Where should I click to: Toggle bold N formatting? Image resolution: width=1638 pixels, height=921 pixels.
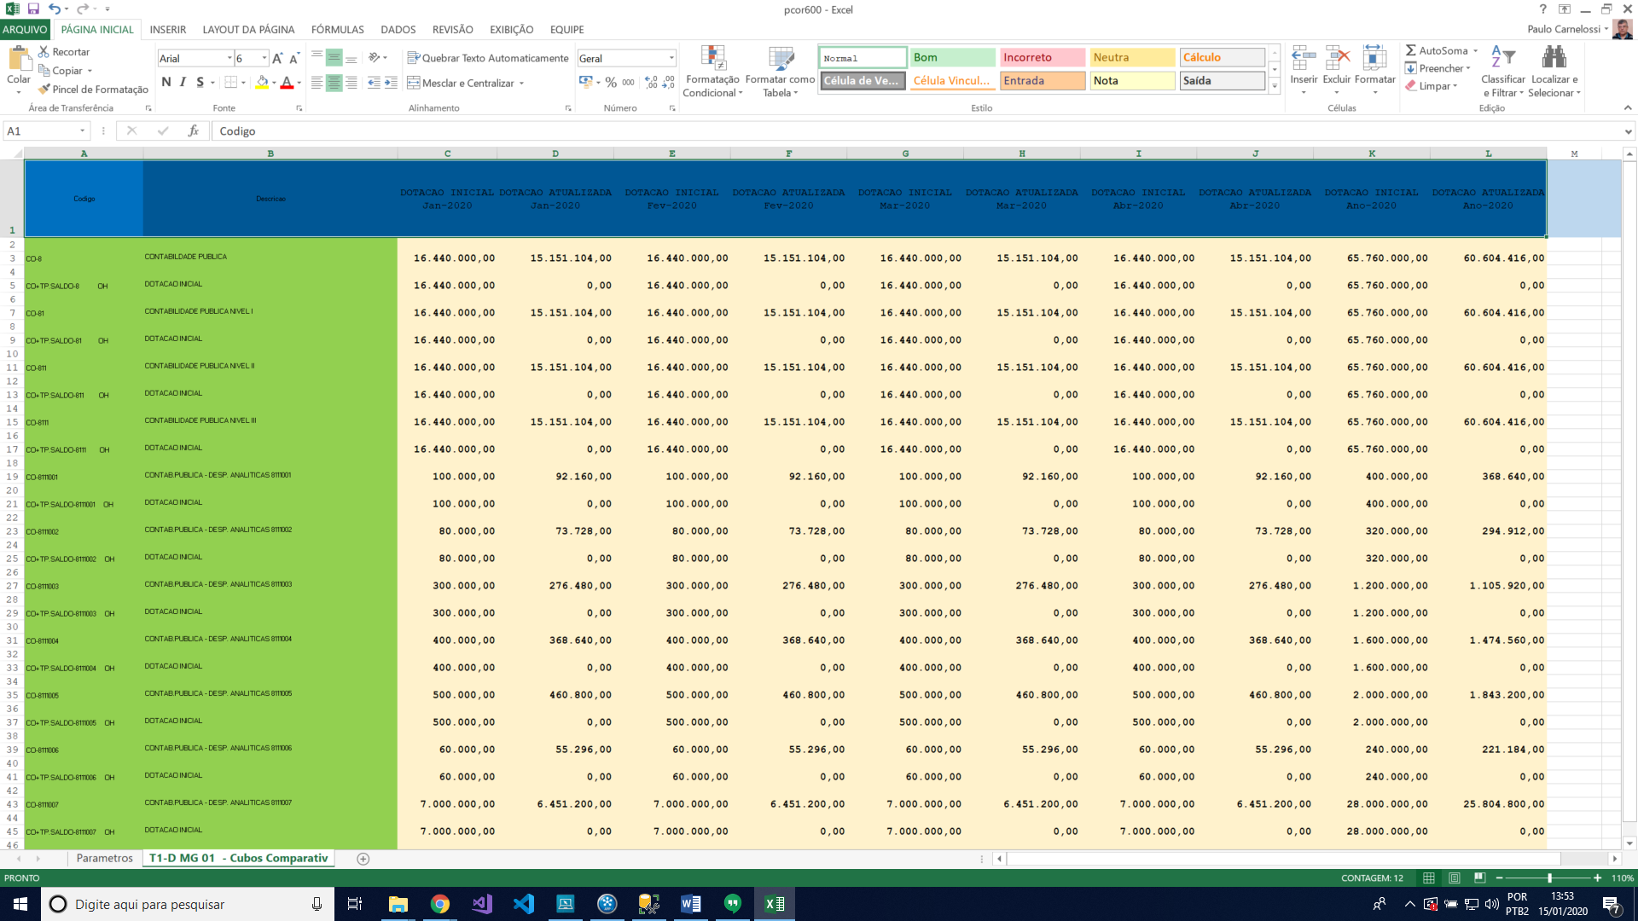coord(166,83)
